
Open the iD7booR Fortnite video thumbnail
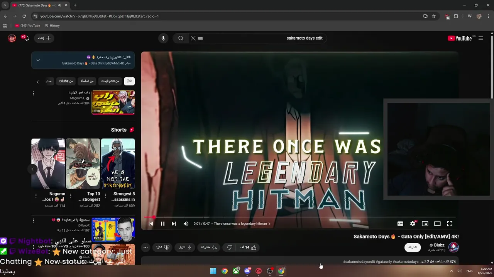(113, 229)
